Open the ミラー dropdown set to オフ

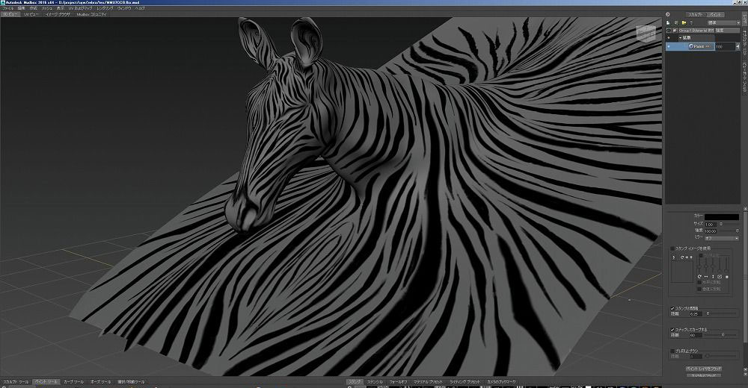tap(722, 238)
